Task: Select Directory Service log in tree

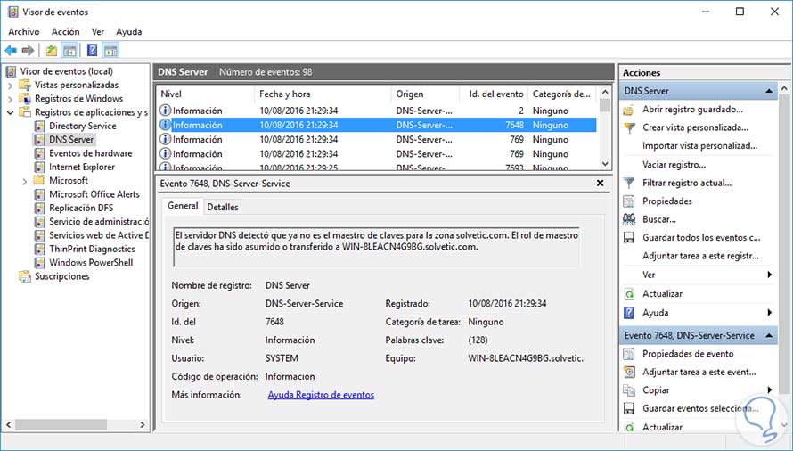Action: [82, 126]
